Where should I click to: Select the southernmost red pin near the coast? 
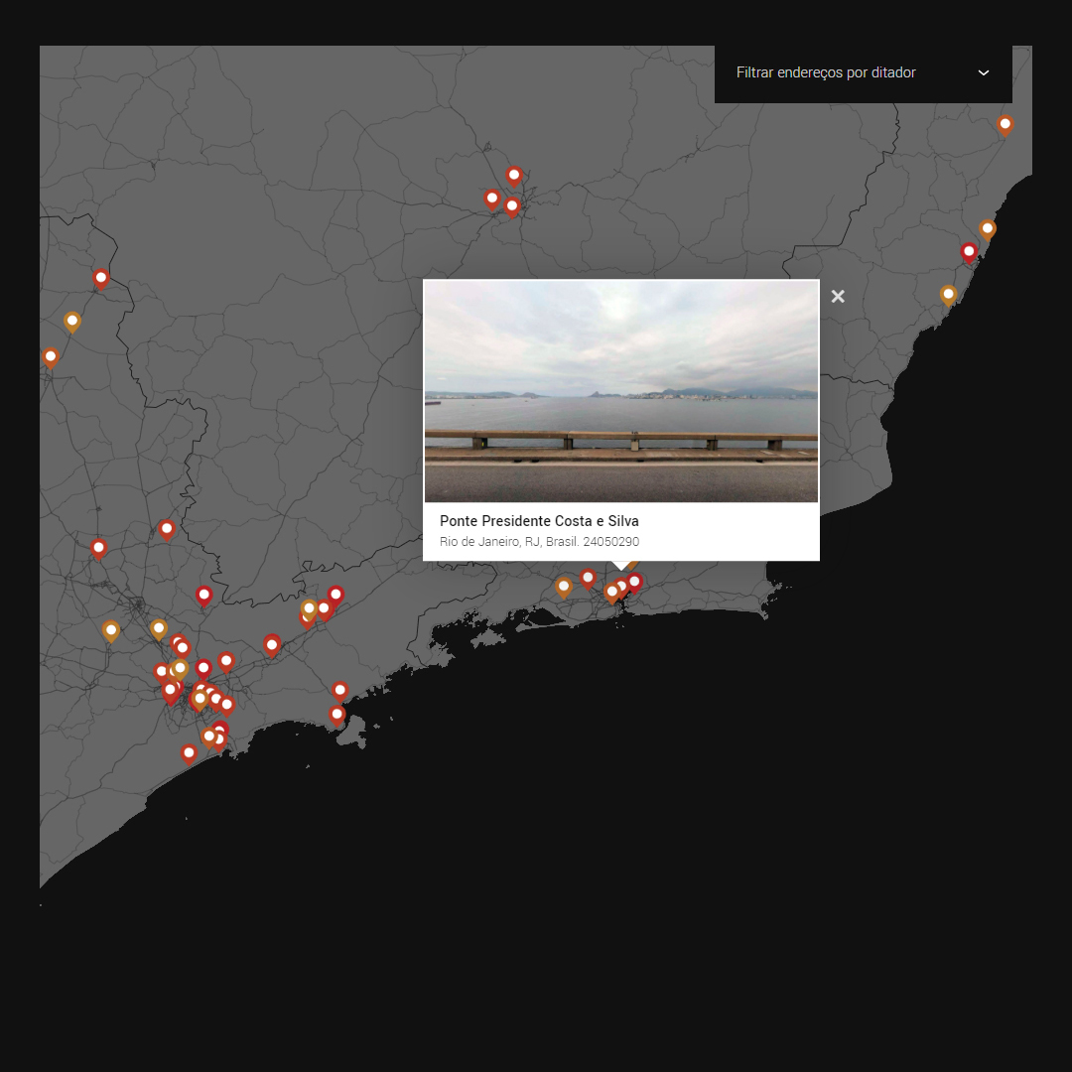[189, 754]
